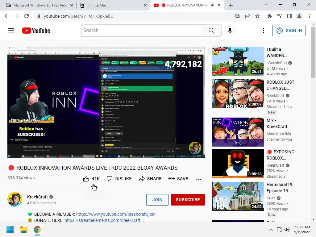Viewport: 316px width, 237px height.
Task: Toggle the Chrome side panel
Action: tap(289, 16)
